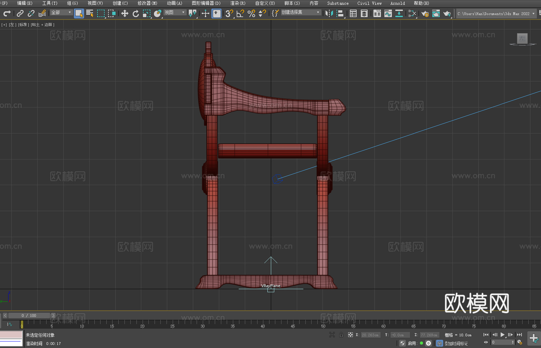541x348 pixels.
Task: Open the Arnold menu
Action: pos(398,3)
